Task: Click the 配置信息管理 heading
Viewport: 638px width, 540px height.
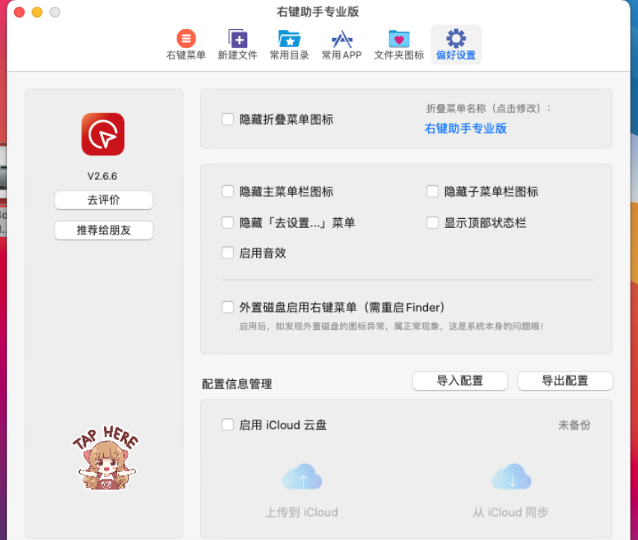Action: [x=238, y=384]
